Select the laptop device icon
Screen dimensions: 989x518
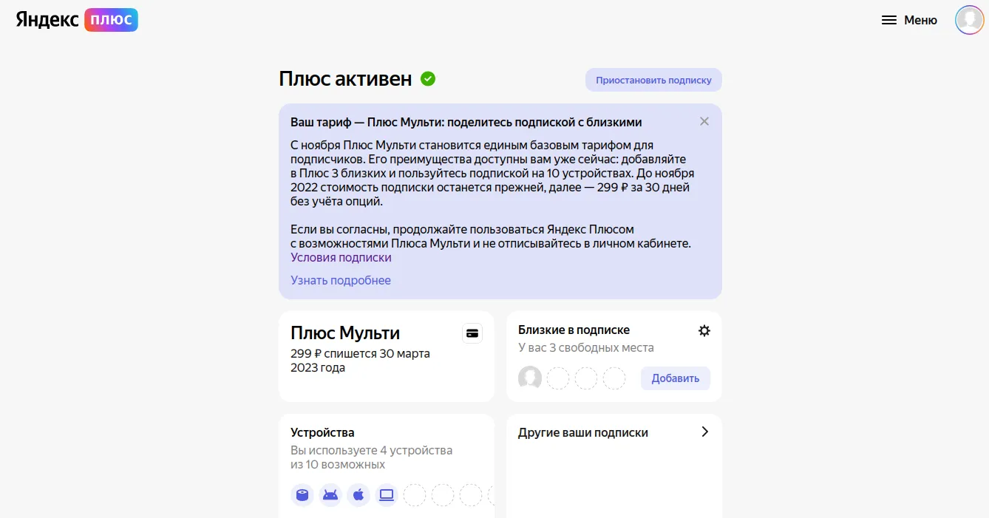(387, 495)
